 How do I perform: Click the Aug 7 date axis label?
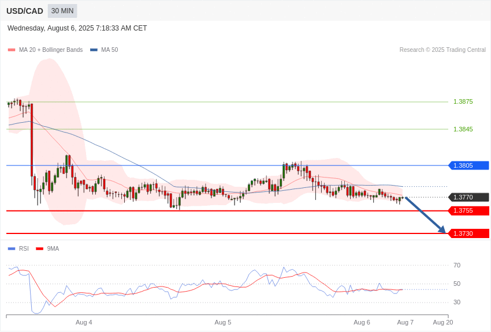pyautogui.click(x=405, y=322)
